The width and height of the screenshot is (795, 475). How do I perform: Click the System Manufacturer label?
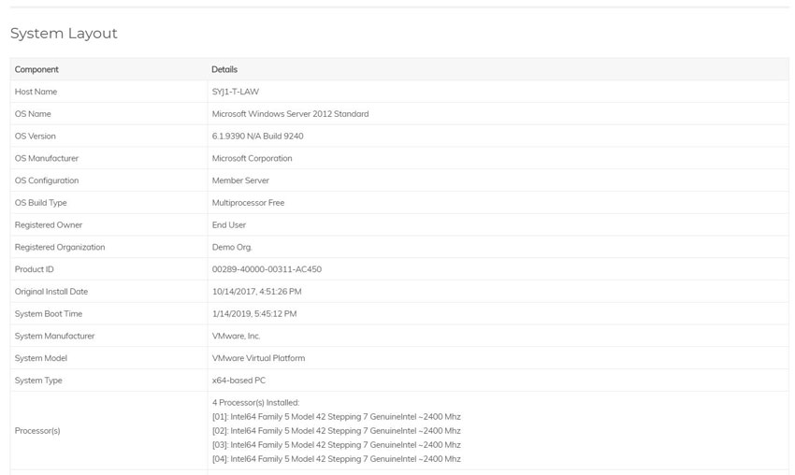[55, 336]
